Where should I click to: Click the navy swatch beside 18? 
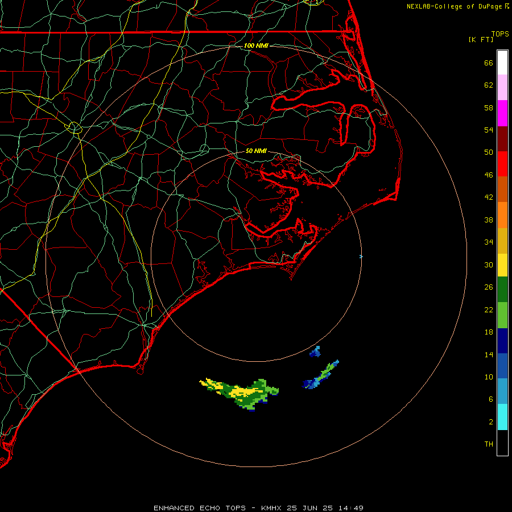point(502,341)
